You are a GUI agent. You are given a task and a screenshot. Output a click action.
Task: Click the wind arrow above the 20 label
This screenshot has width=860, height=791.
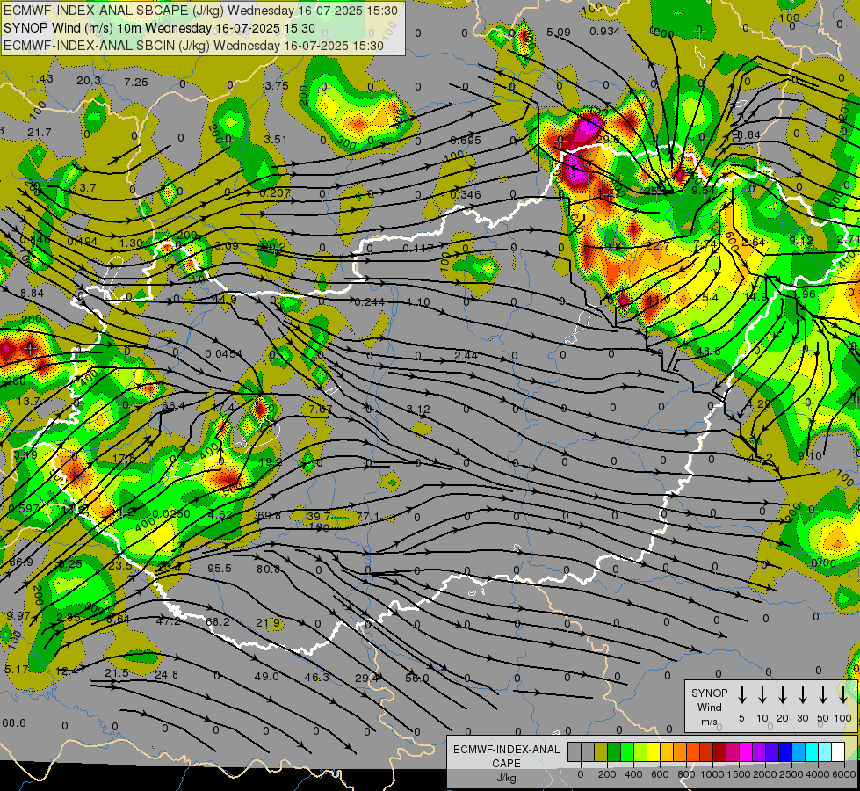pos(782,694)
